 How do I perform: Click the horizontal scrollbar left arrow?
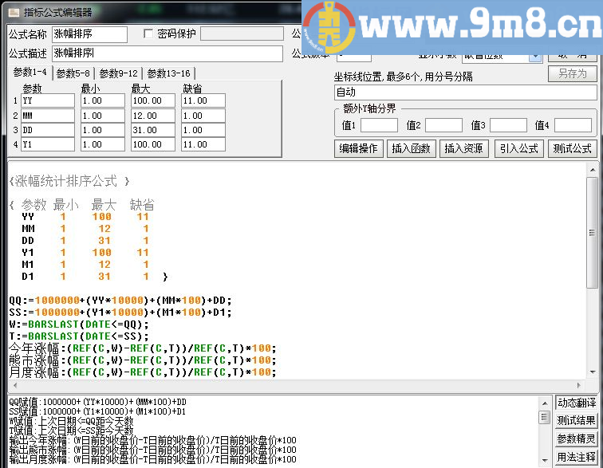[x=15, y=385]
